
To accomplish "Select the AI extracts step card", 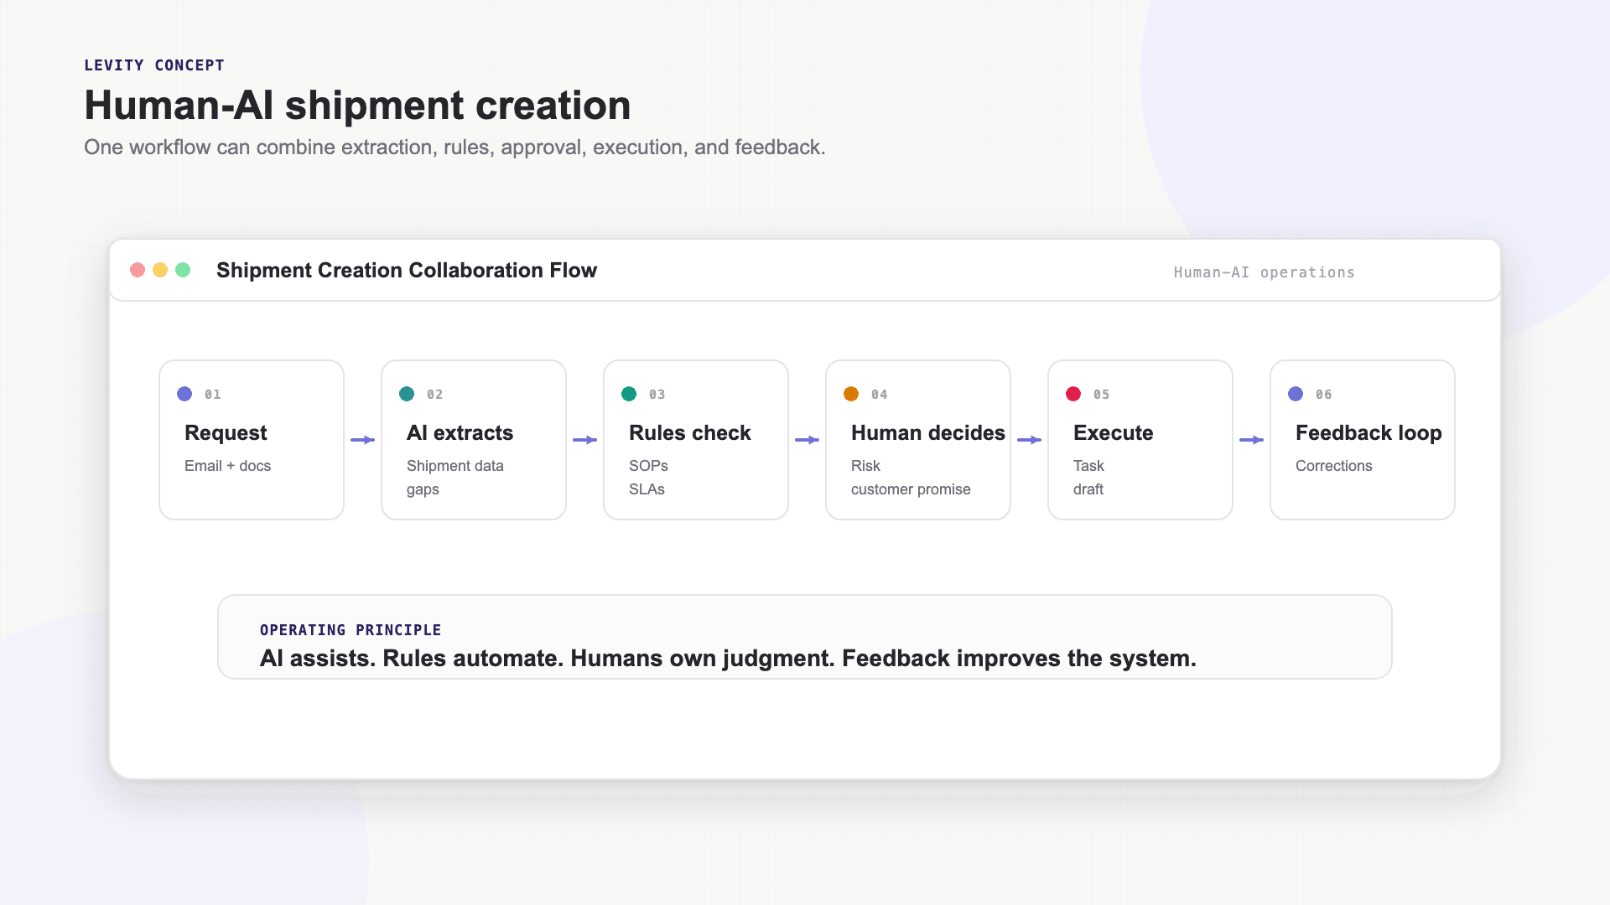I will coord(474,440).
